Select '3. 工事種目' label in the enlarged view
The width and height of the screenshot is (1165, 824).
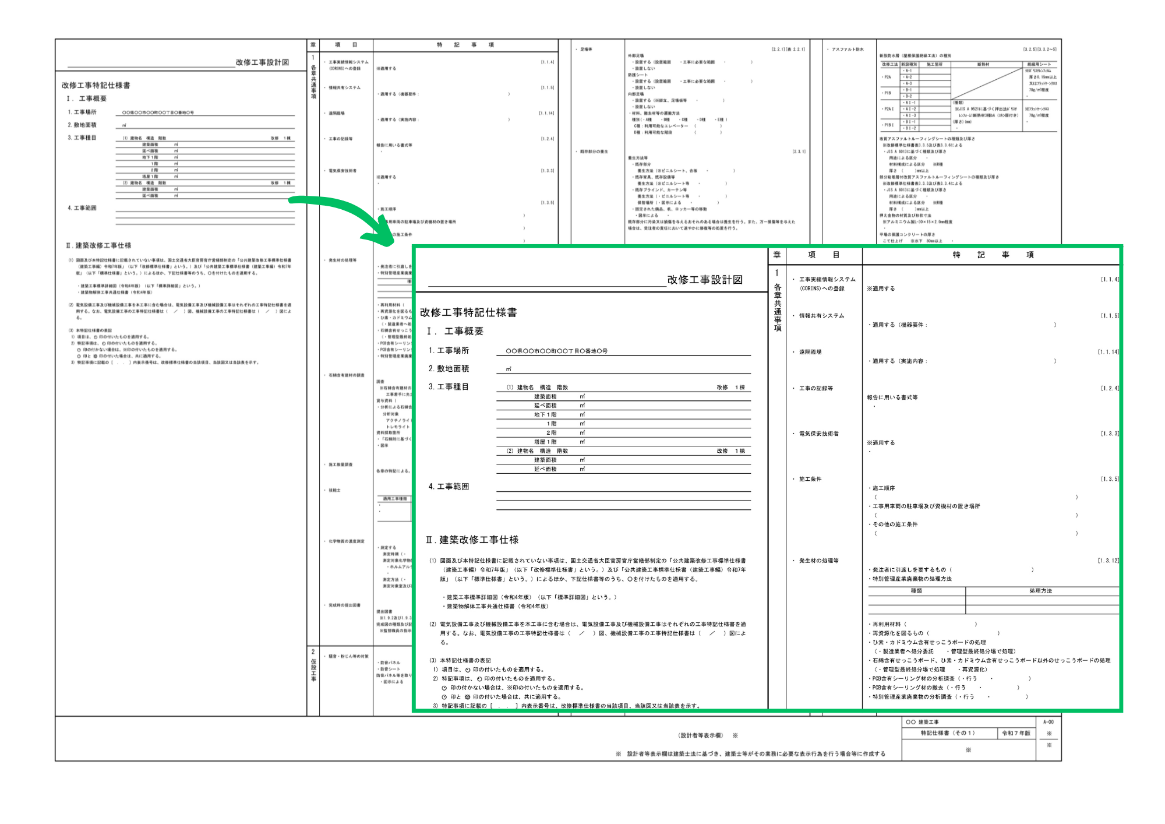pos(449,386)
